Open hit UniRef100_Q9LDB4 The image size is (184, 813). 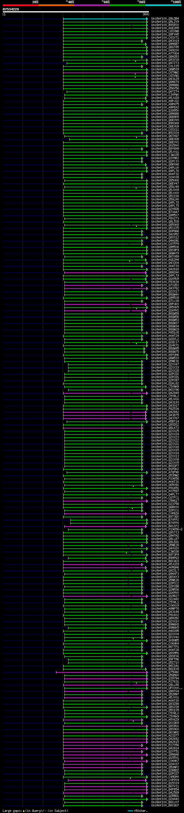[x=165, y=19]
